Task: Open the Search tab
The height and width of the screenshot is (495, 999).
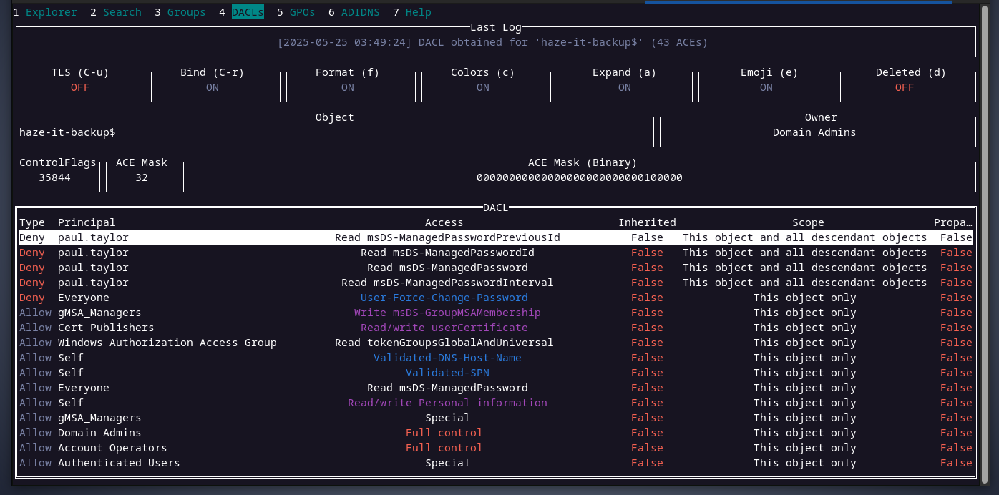Action: 122,12
